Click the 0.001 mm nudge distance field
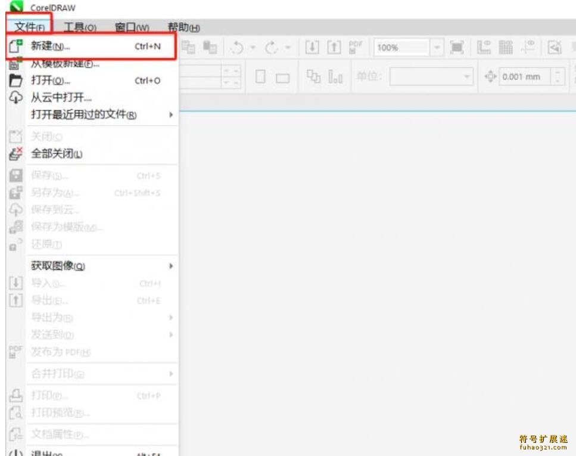The width and height of the screenshot is (576, 456). 525,76
